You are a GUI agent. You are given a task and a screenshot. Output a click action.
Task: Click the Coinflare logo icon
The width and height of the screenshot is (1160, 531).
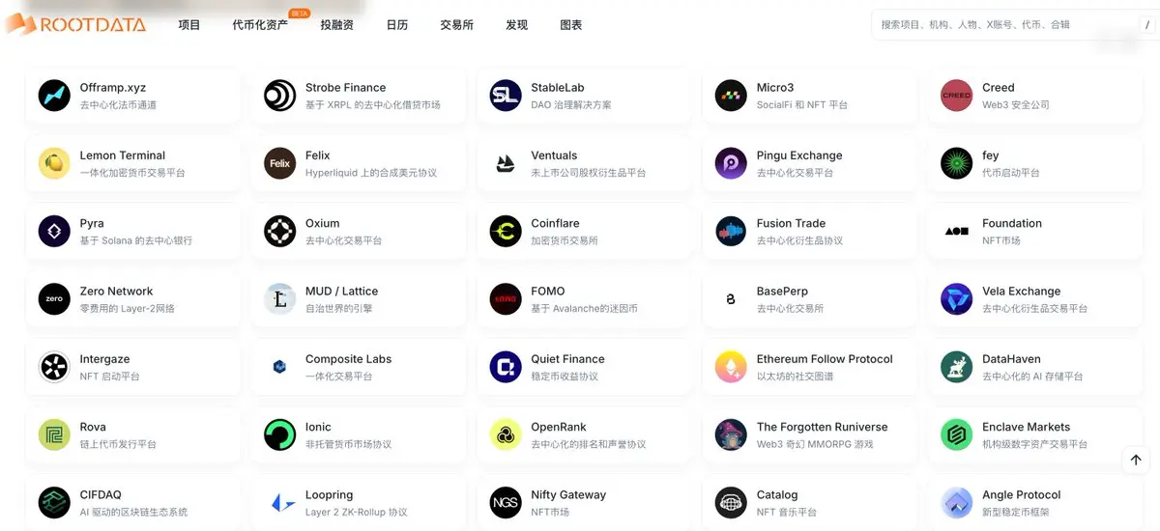click(x=506, y=232)
